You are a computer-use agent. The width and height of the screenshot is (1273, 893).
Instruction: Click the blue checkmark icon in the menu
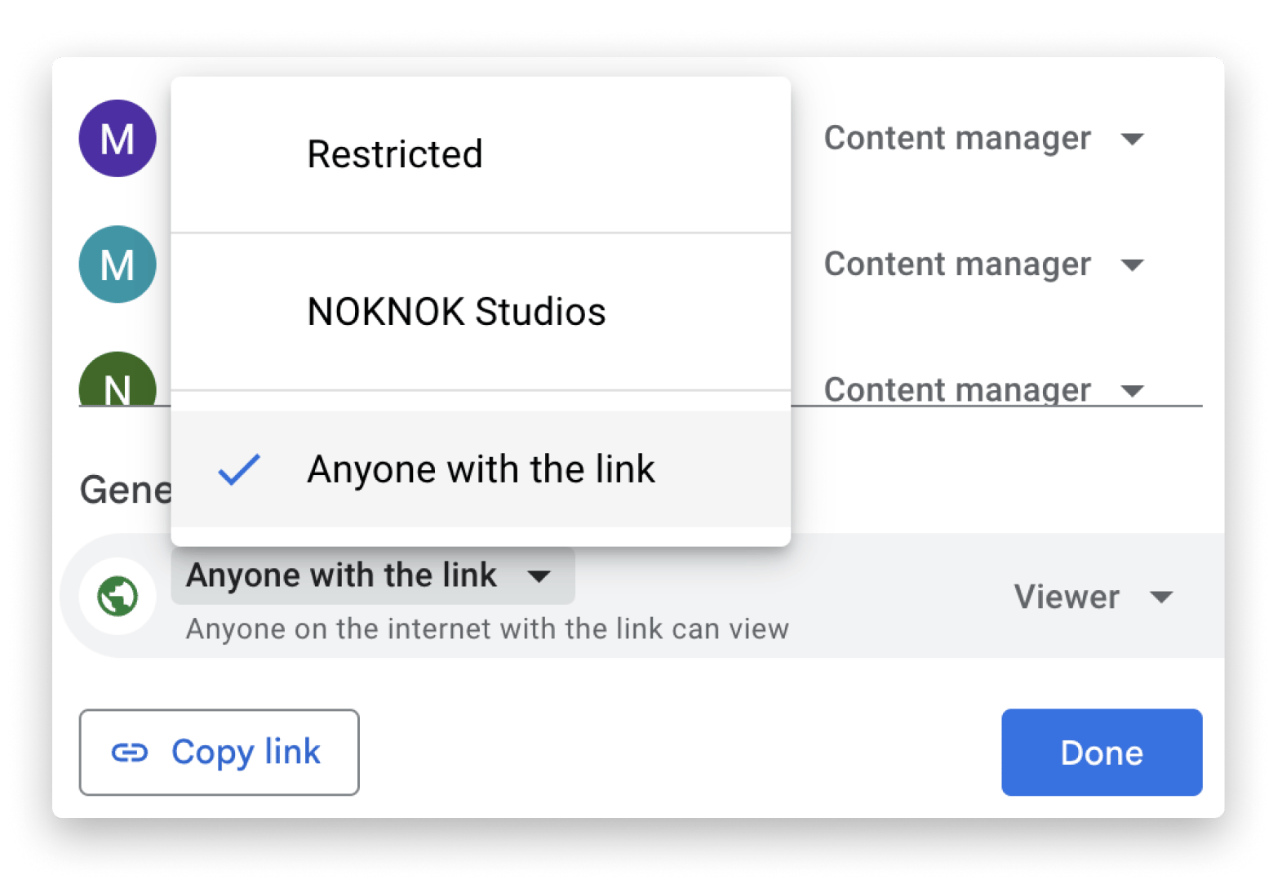(x=239, y=469)
